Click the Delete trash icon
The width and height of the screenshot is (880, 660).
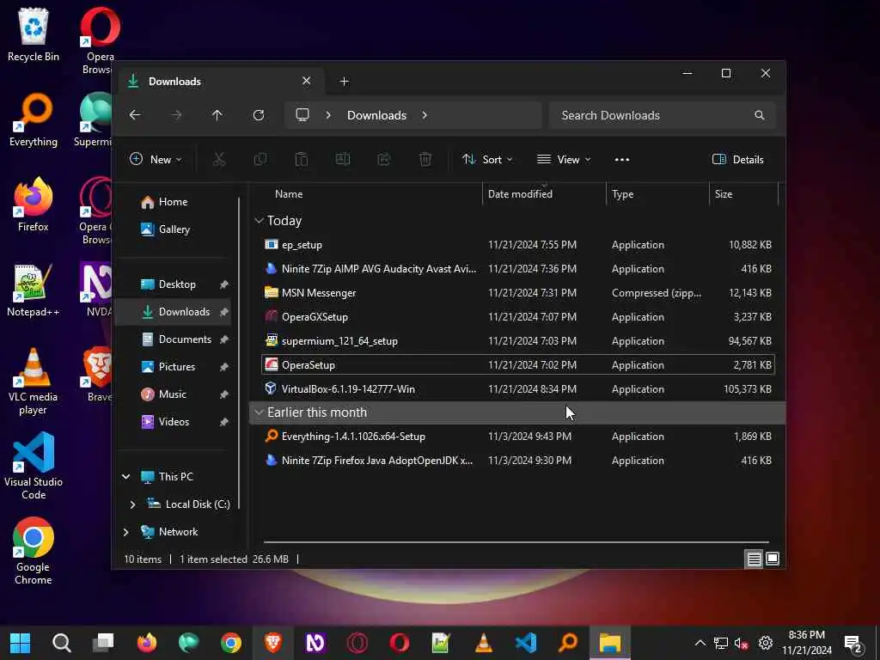(x=425, y=159)
